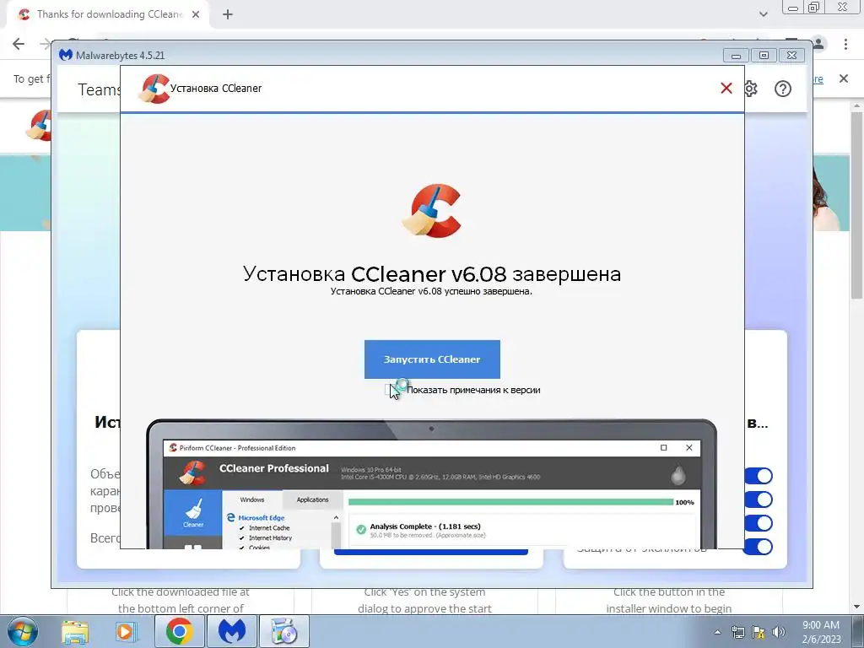Open Windows Explorer from taskbar
The width and height of the screenshot is (864, 648).
[75, 631]
